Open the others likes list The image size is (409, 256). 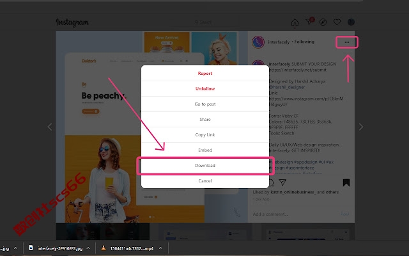click(x=332, y=192)
